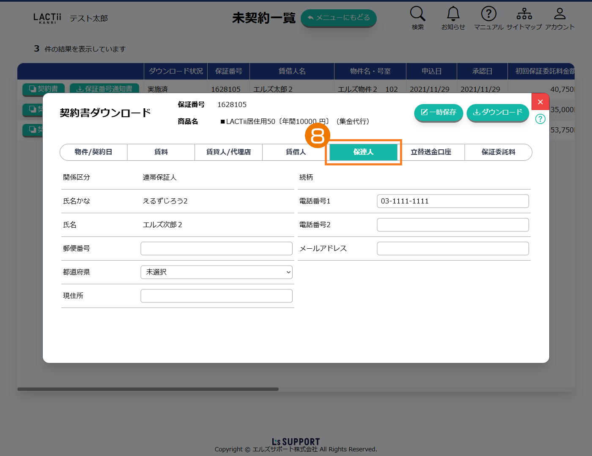Open the 賃貸人/代理店 tab

tap(228, 152)
